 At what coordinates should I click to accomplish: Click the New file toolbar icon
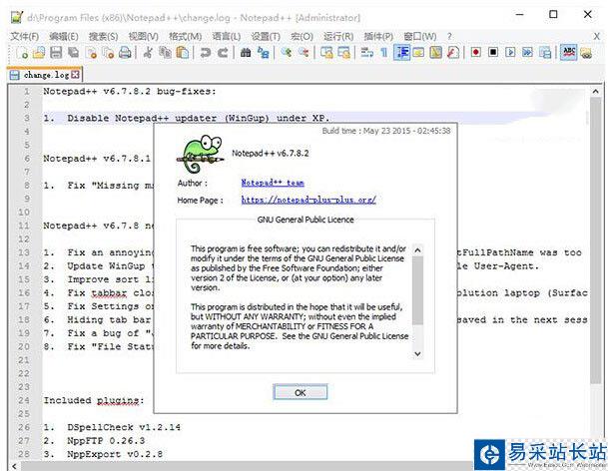click(x=22, y=52)
